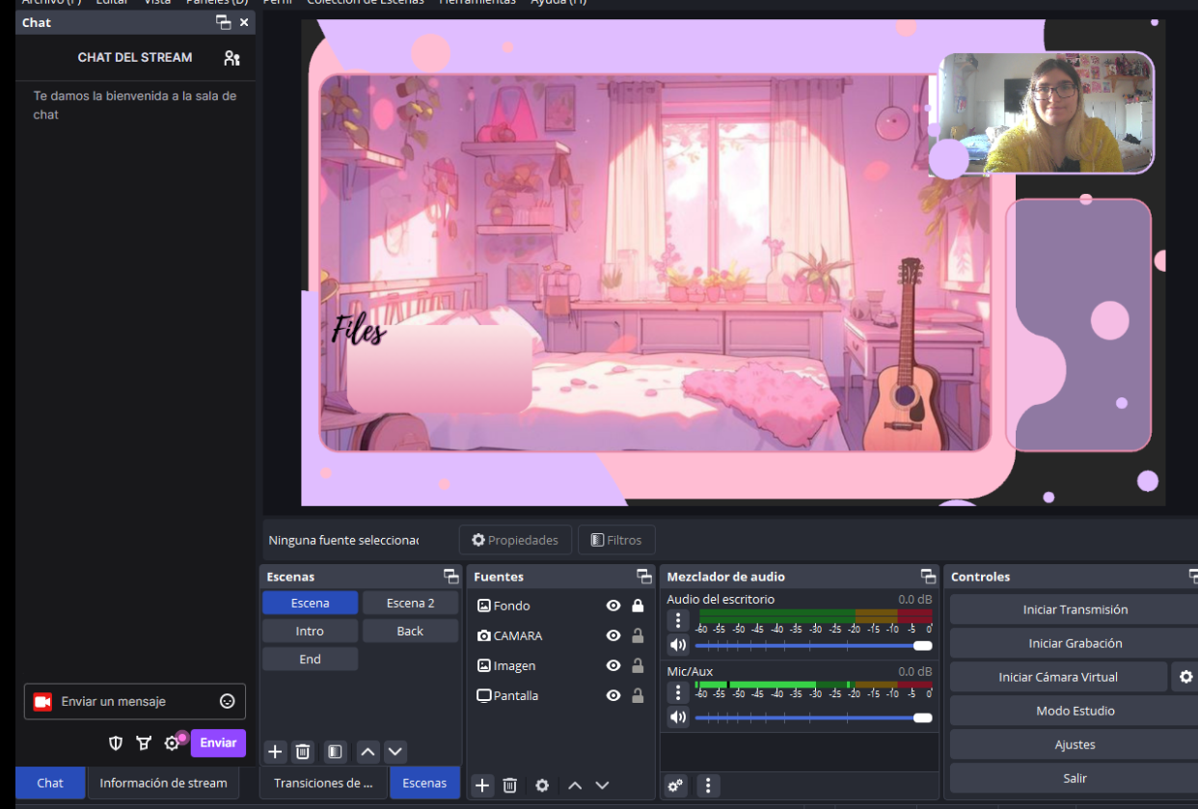Open chat settings gear icon

pyautogui.click(x=172, y=743)
